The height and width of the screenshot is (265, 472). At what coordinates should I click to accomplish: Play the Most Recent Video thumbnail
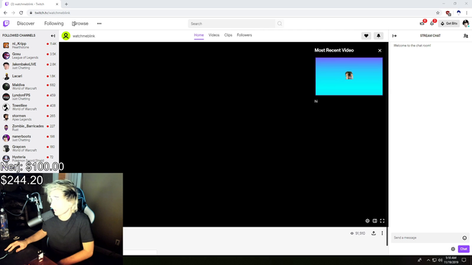coord(349,77)
